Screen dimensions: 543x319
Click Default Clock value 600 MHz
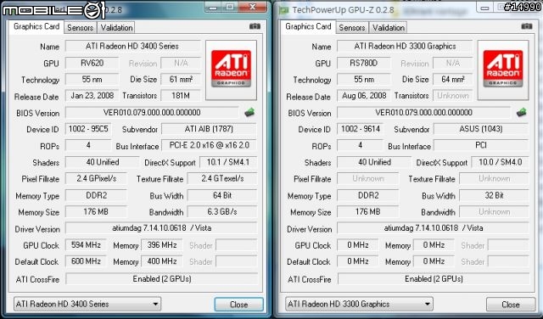pyautogui.click(x=86, y=261)
